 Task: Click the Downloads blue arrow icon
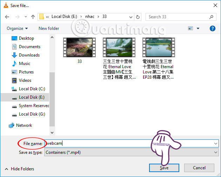14,55
